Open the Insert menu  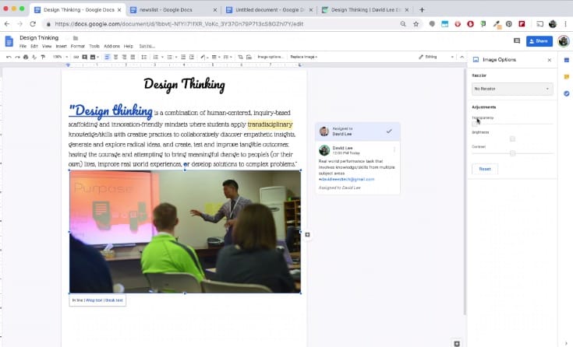pyautogui.click(x=60, y=46)
